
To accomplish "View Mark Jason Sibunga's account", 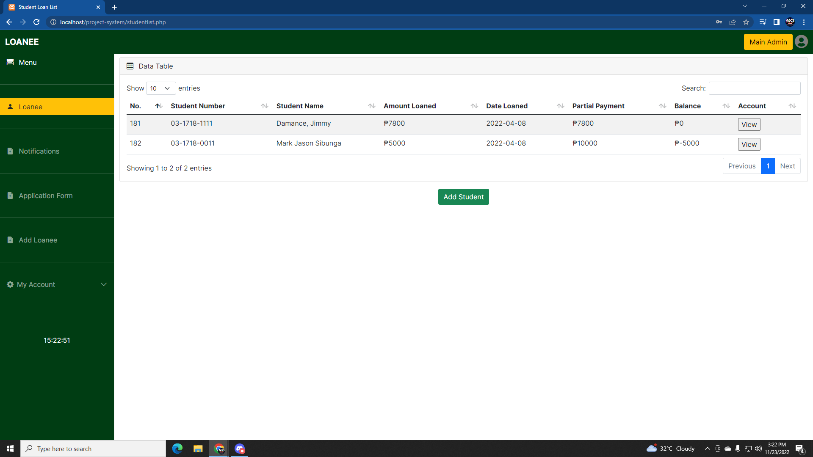I will pos(749,144).
